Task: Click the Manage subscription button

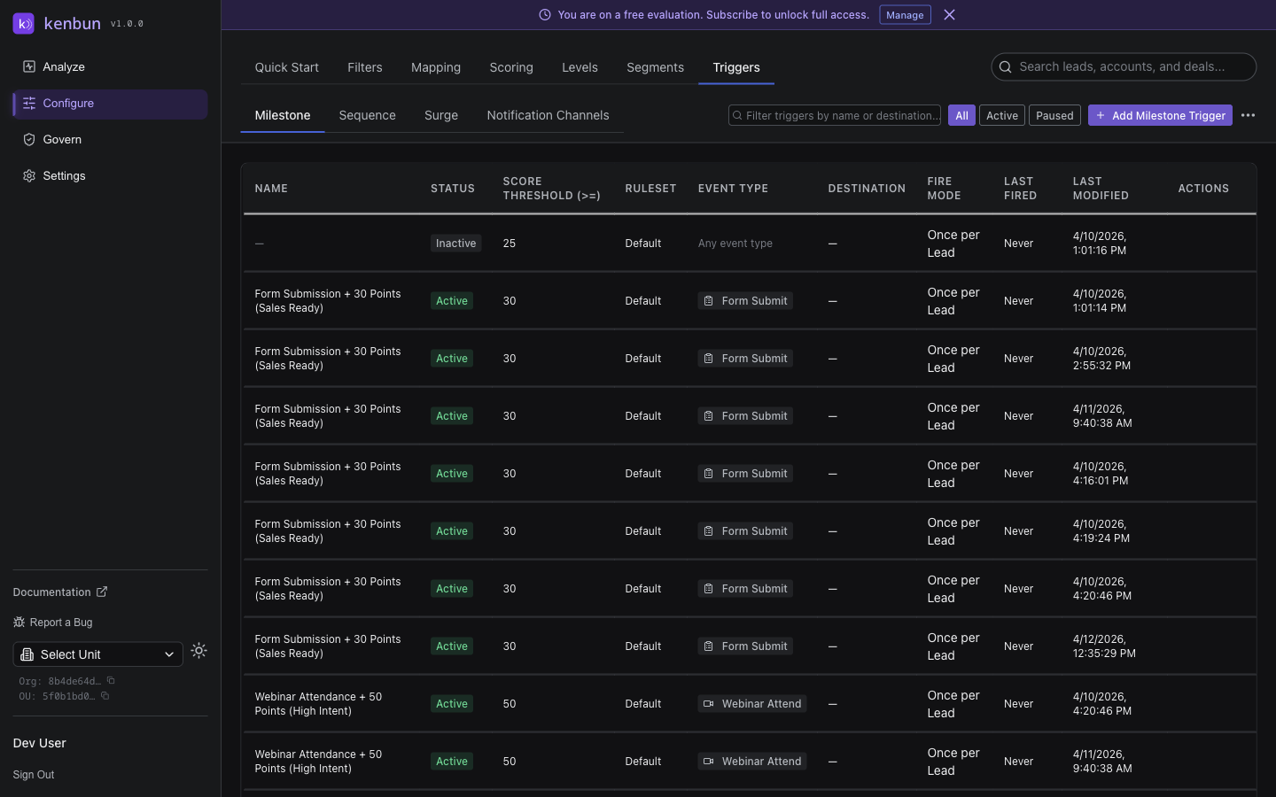Action: pos(905,15)
